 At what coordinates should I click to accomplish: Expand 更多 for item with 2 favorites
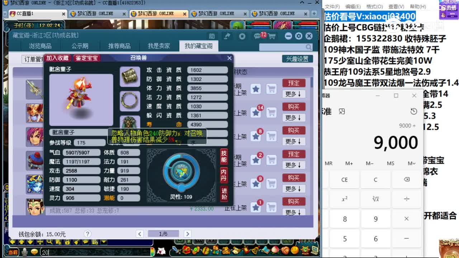coord(294,165)
